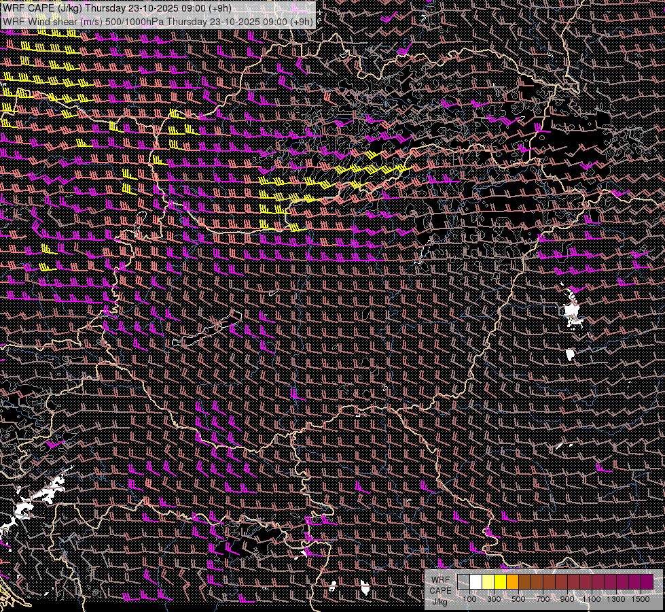
Task: Click the white swatch in the CAPE legend
Action: pos(475,582)
